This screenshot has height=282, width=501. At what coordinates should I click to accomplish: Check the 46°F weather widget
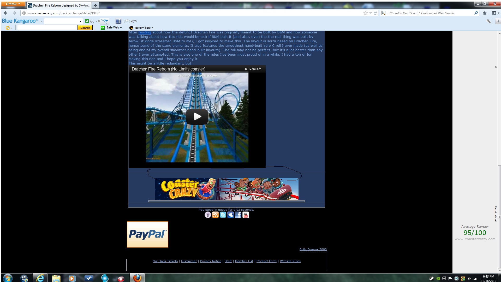131,21
